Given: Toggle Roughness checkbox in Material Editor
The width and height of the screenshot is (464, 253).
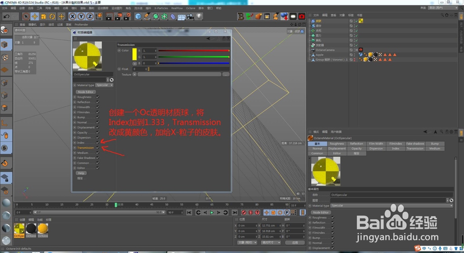Looking at the screenshot, I should coord(97,97).
